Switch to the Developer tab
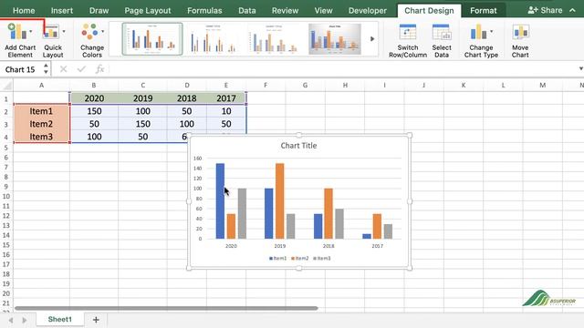Viewport: 584px width, 328px height. [x=368, y=10]
